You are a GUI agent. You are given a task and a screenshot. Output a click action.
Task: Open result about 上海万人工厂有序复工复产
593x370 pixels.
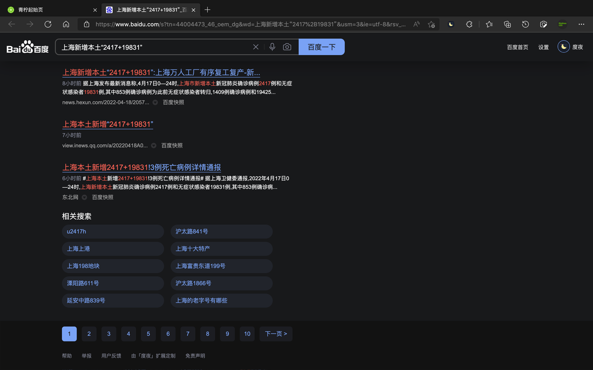[x=161, y=72]
